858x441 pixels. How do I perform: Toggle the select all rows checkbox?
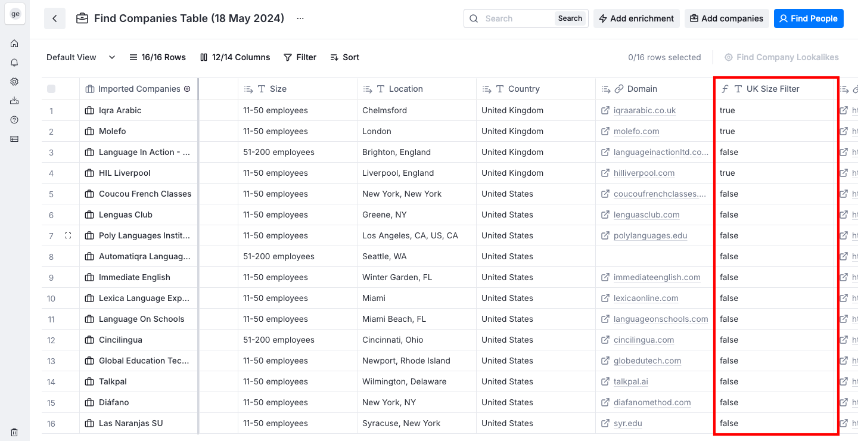51,89
